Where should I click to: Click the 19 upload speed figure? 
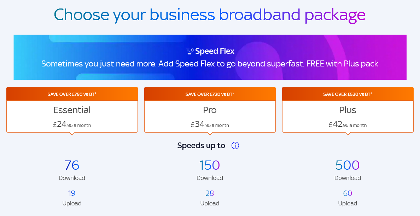[71, 193]
